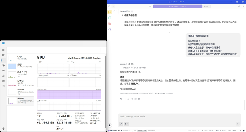The height and width of the screenshot is (132, 246).
Task: Select GPU 0 in performance list
Action: point(20,101)
